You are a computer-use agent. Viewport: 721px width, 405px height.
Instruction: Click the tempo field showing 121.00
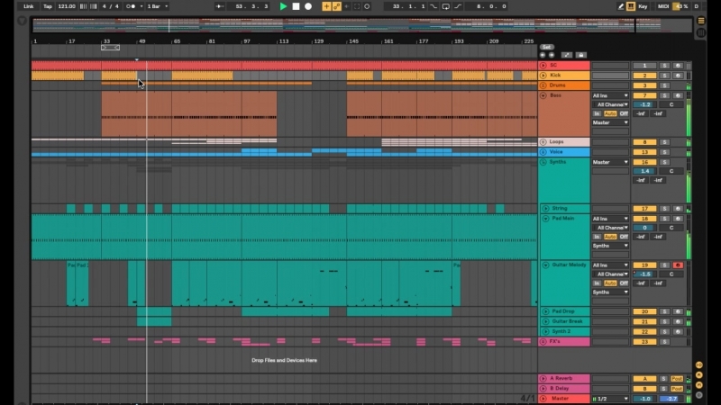[x=67, y=6]
